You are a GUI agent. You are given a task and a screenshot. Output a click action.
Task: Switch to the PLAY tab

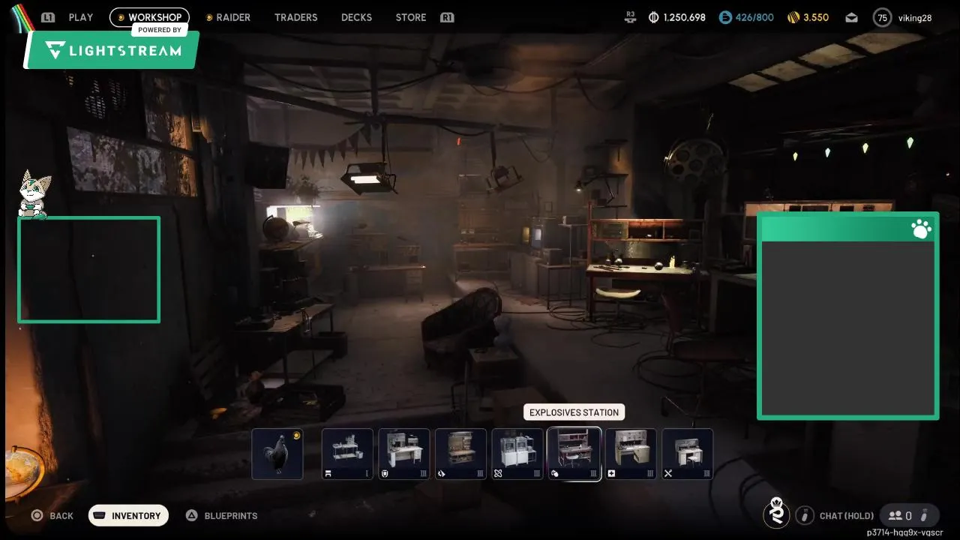pos(81,17)
